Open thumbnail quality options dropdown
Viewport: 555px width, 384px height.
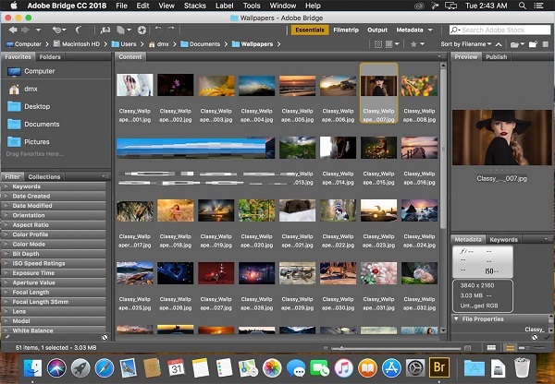point(392,44)
